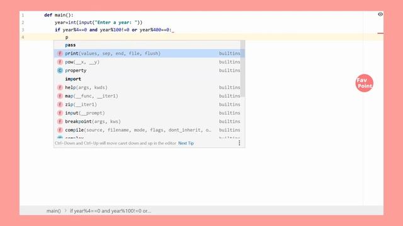The height and width of the screenshot is (226, 403).
Task: Click the builtins label next to print
Action: (x=229, y=53)
